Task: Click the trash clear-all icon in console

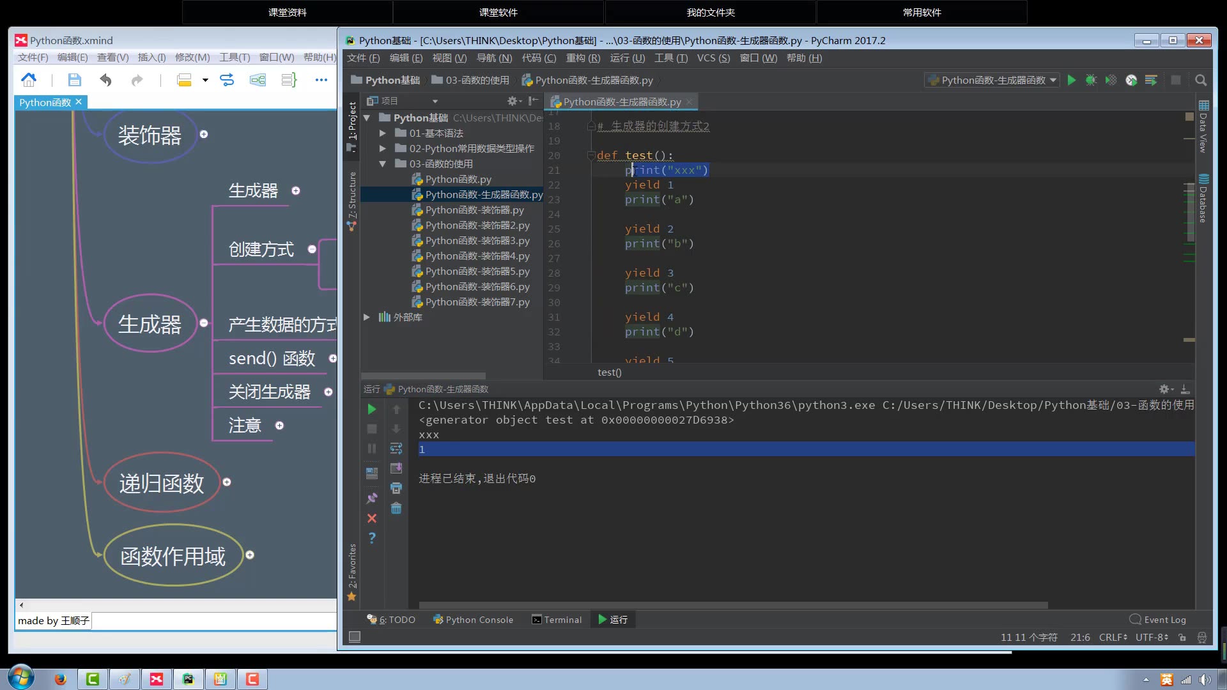Action: (x=396, y=509)
